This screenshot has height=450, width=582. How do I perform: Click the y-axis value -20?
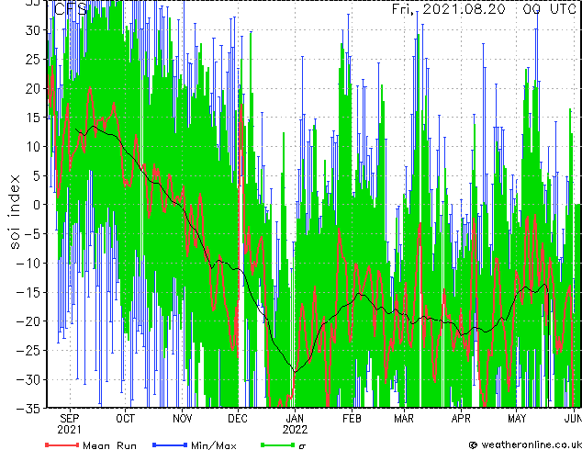28,321
